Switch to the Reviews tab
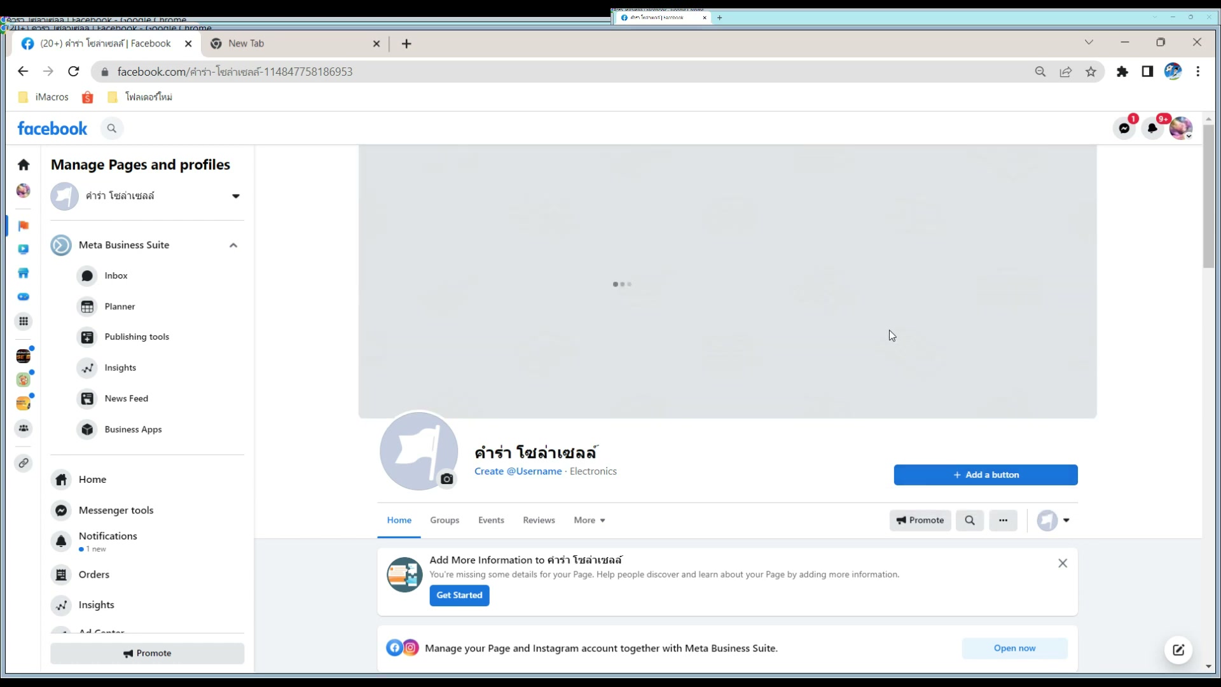 point(539,520)
